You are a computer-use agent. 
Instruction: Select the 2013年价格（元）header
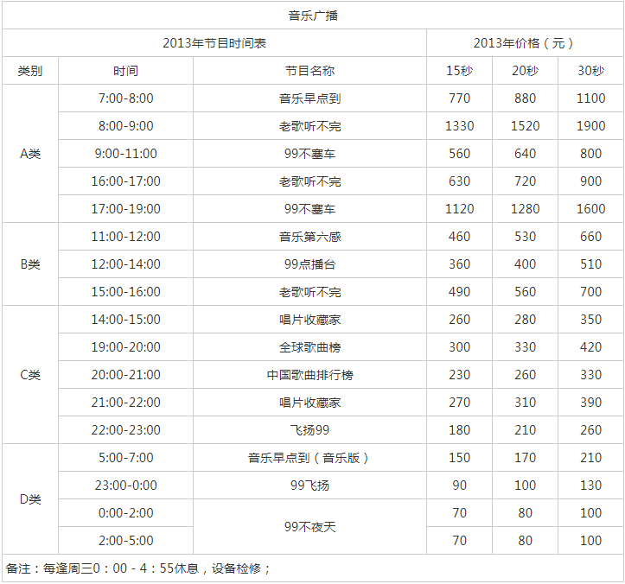(525, 43)
